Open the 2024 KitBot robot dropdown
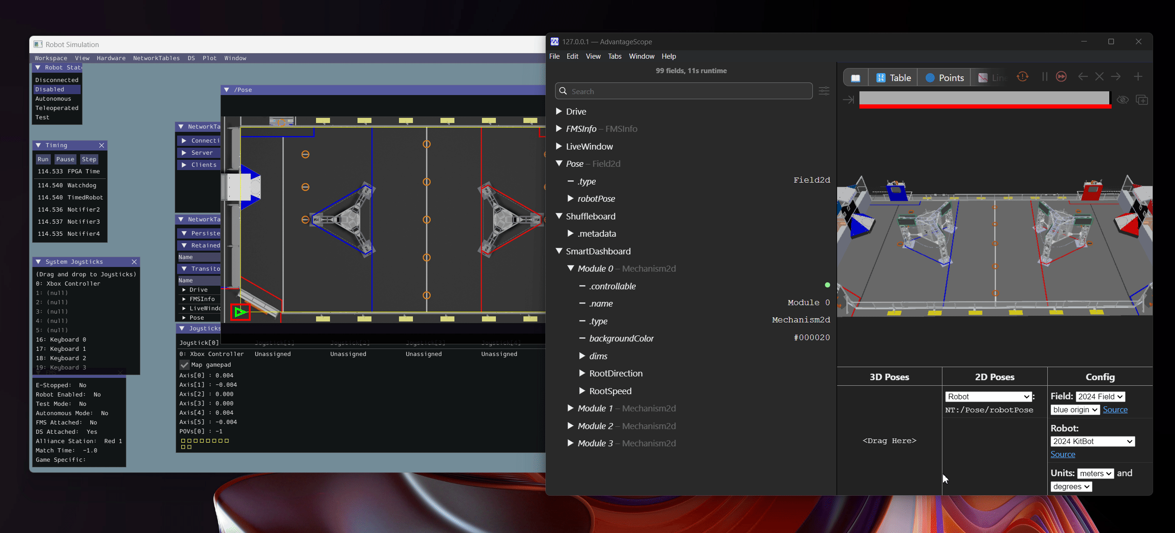The height and width of the screenshot is (533, 1175). point(1093,441)
